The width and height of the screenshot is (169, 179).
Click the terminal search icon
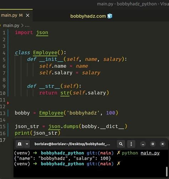point(121,144)
